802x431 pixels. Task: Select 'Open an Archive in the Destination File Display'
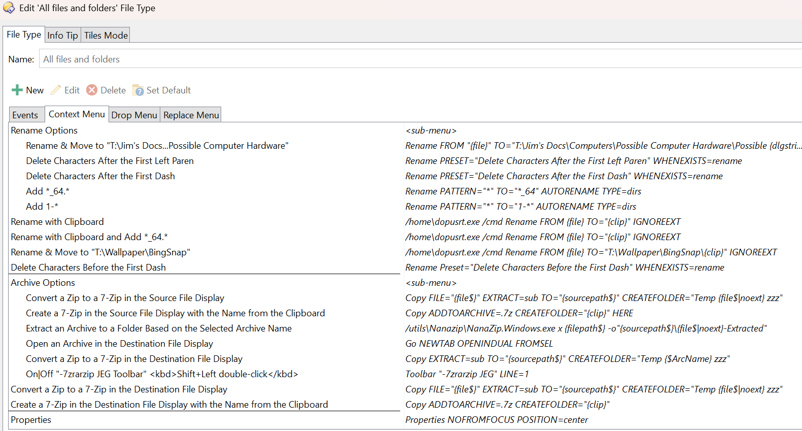click(x=120, y=344)
